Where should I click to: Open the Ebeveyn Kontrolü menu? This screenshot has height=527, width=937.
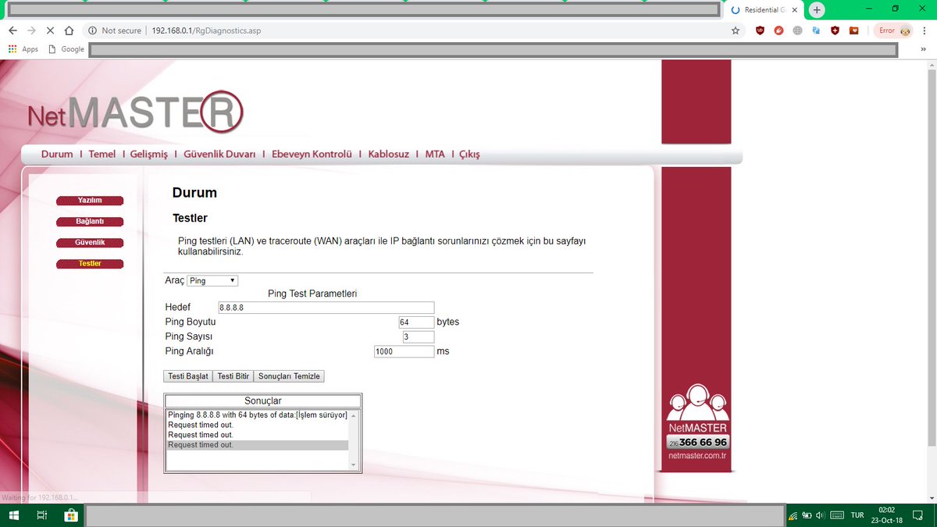pos(312,154)
